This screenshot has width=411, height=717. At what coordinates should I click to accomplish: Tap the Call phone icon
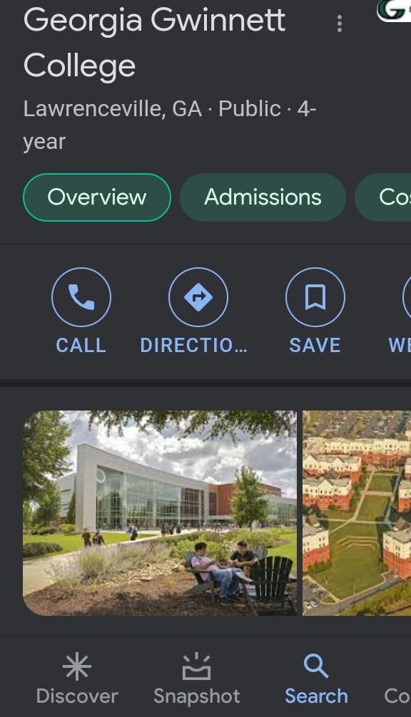(x=81, y=297)
